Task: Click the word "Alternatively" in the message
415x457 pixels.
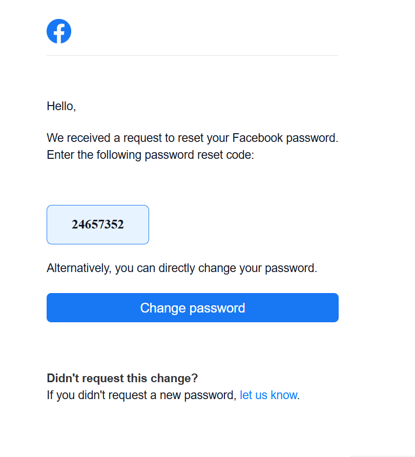Action: 79,268
